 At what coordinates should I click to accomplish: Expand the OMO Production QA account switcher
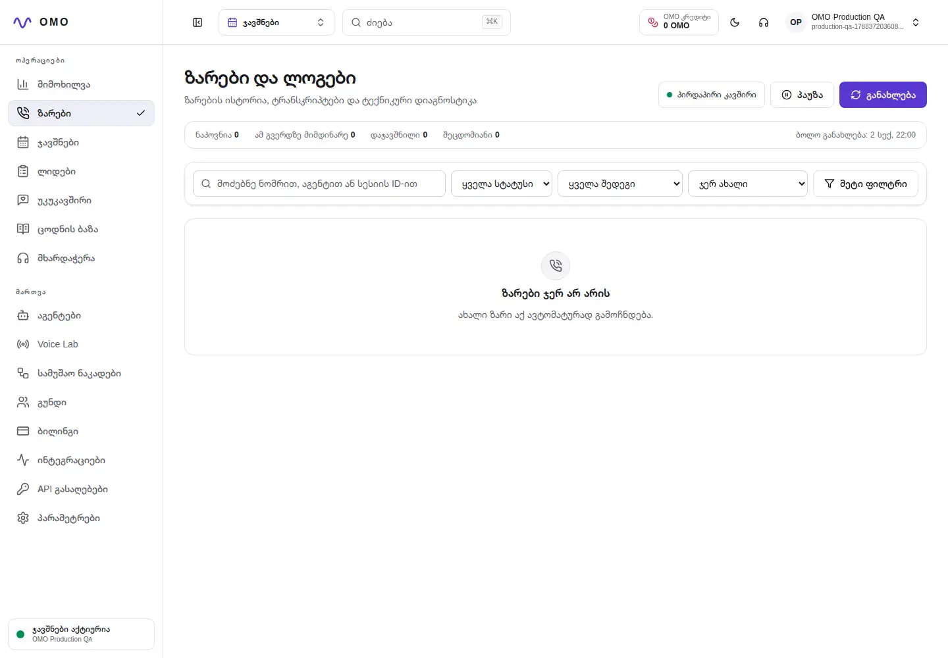click(853, 22)
